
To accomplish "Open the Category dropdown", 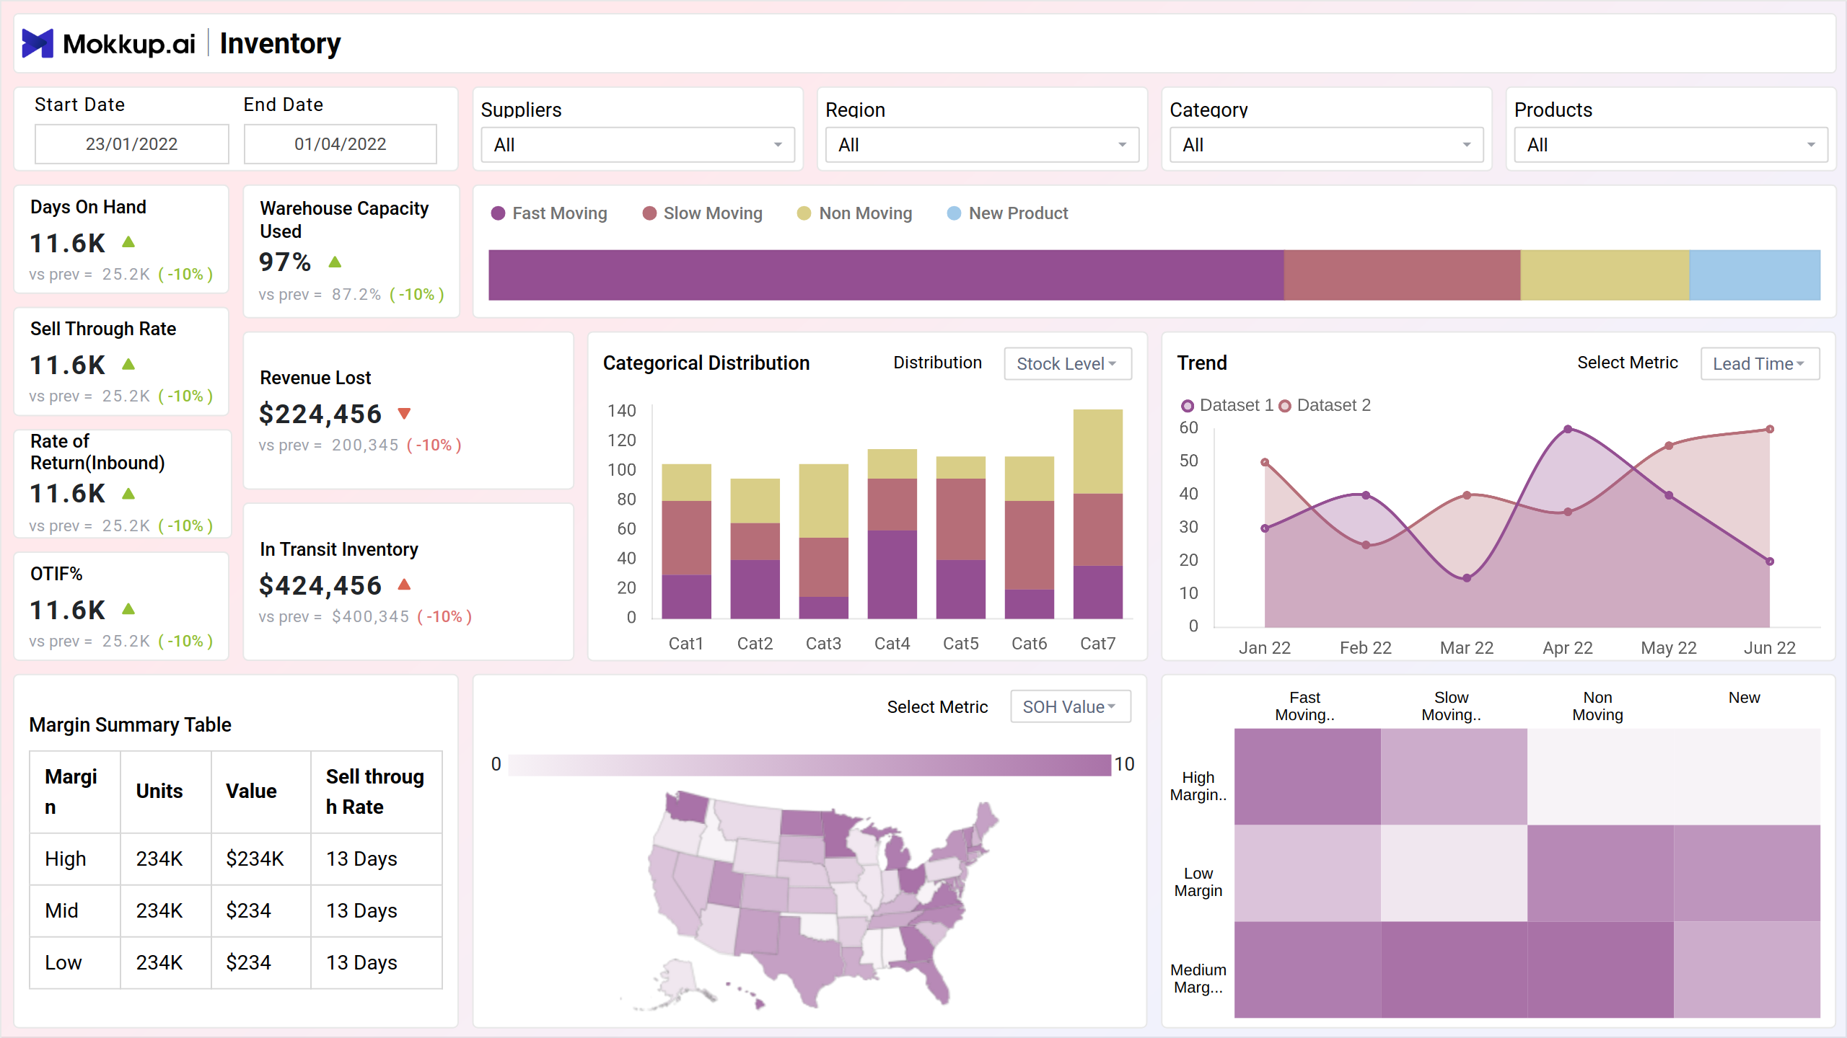I will (x=1326, y=145).
